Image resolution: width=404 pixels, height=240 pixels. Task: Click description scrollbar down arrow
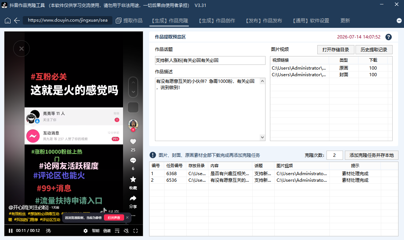(x=262, y=137)
